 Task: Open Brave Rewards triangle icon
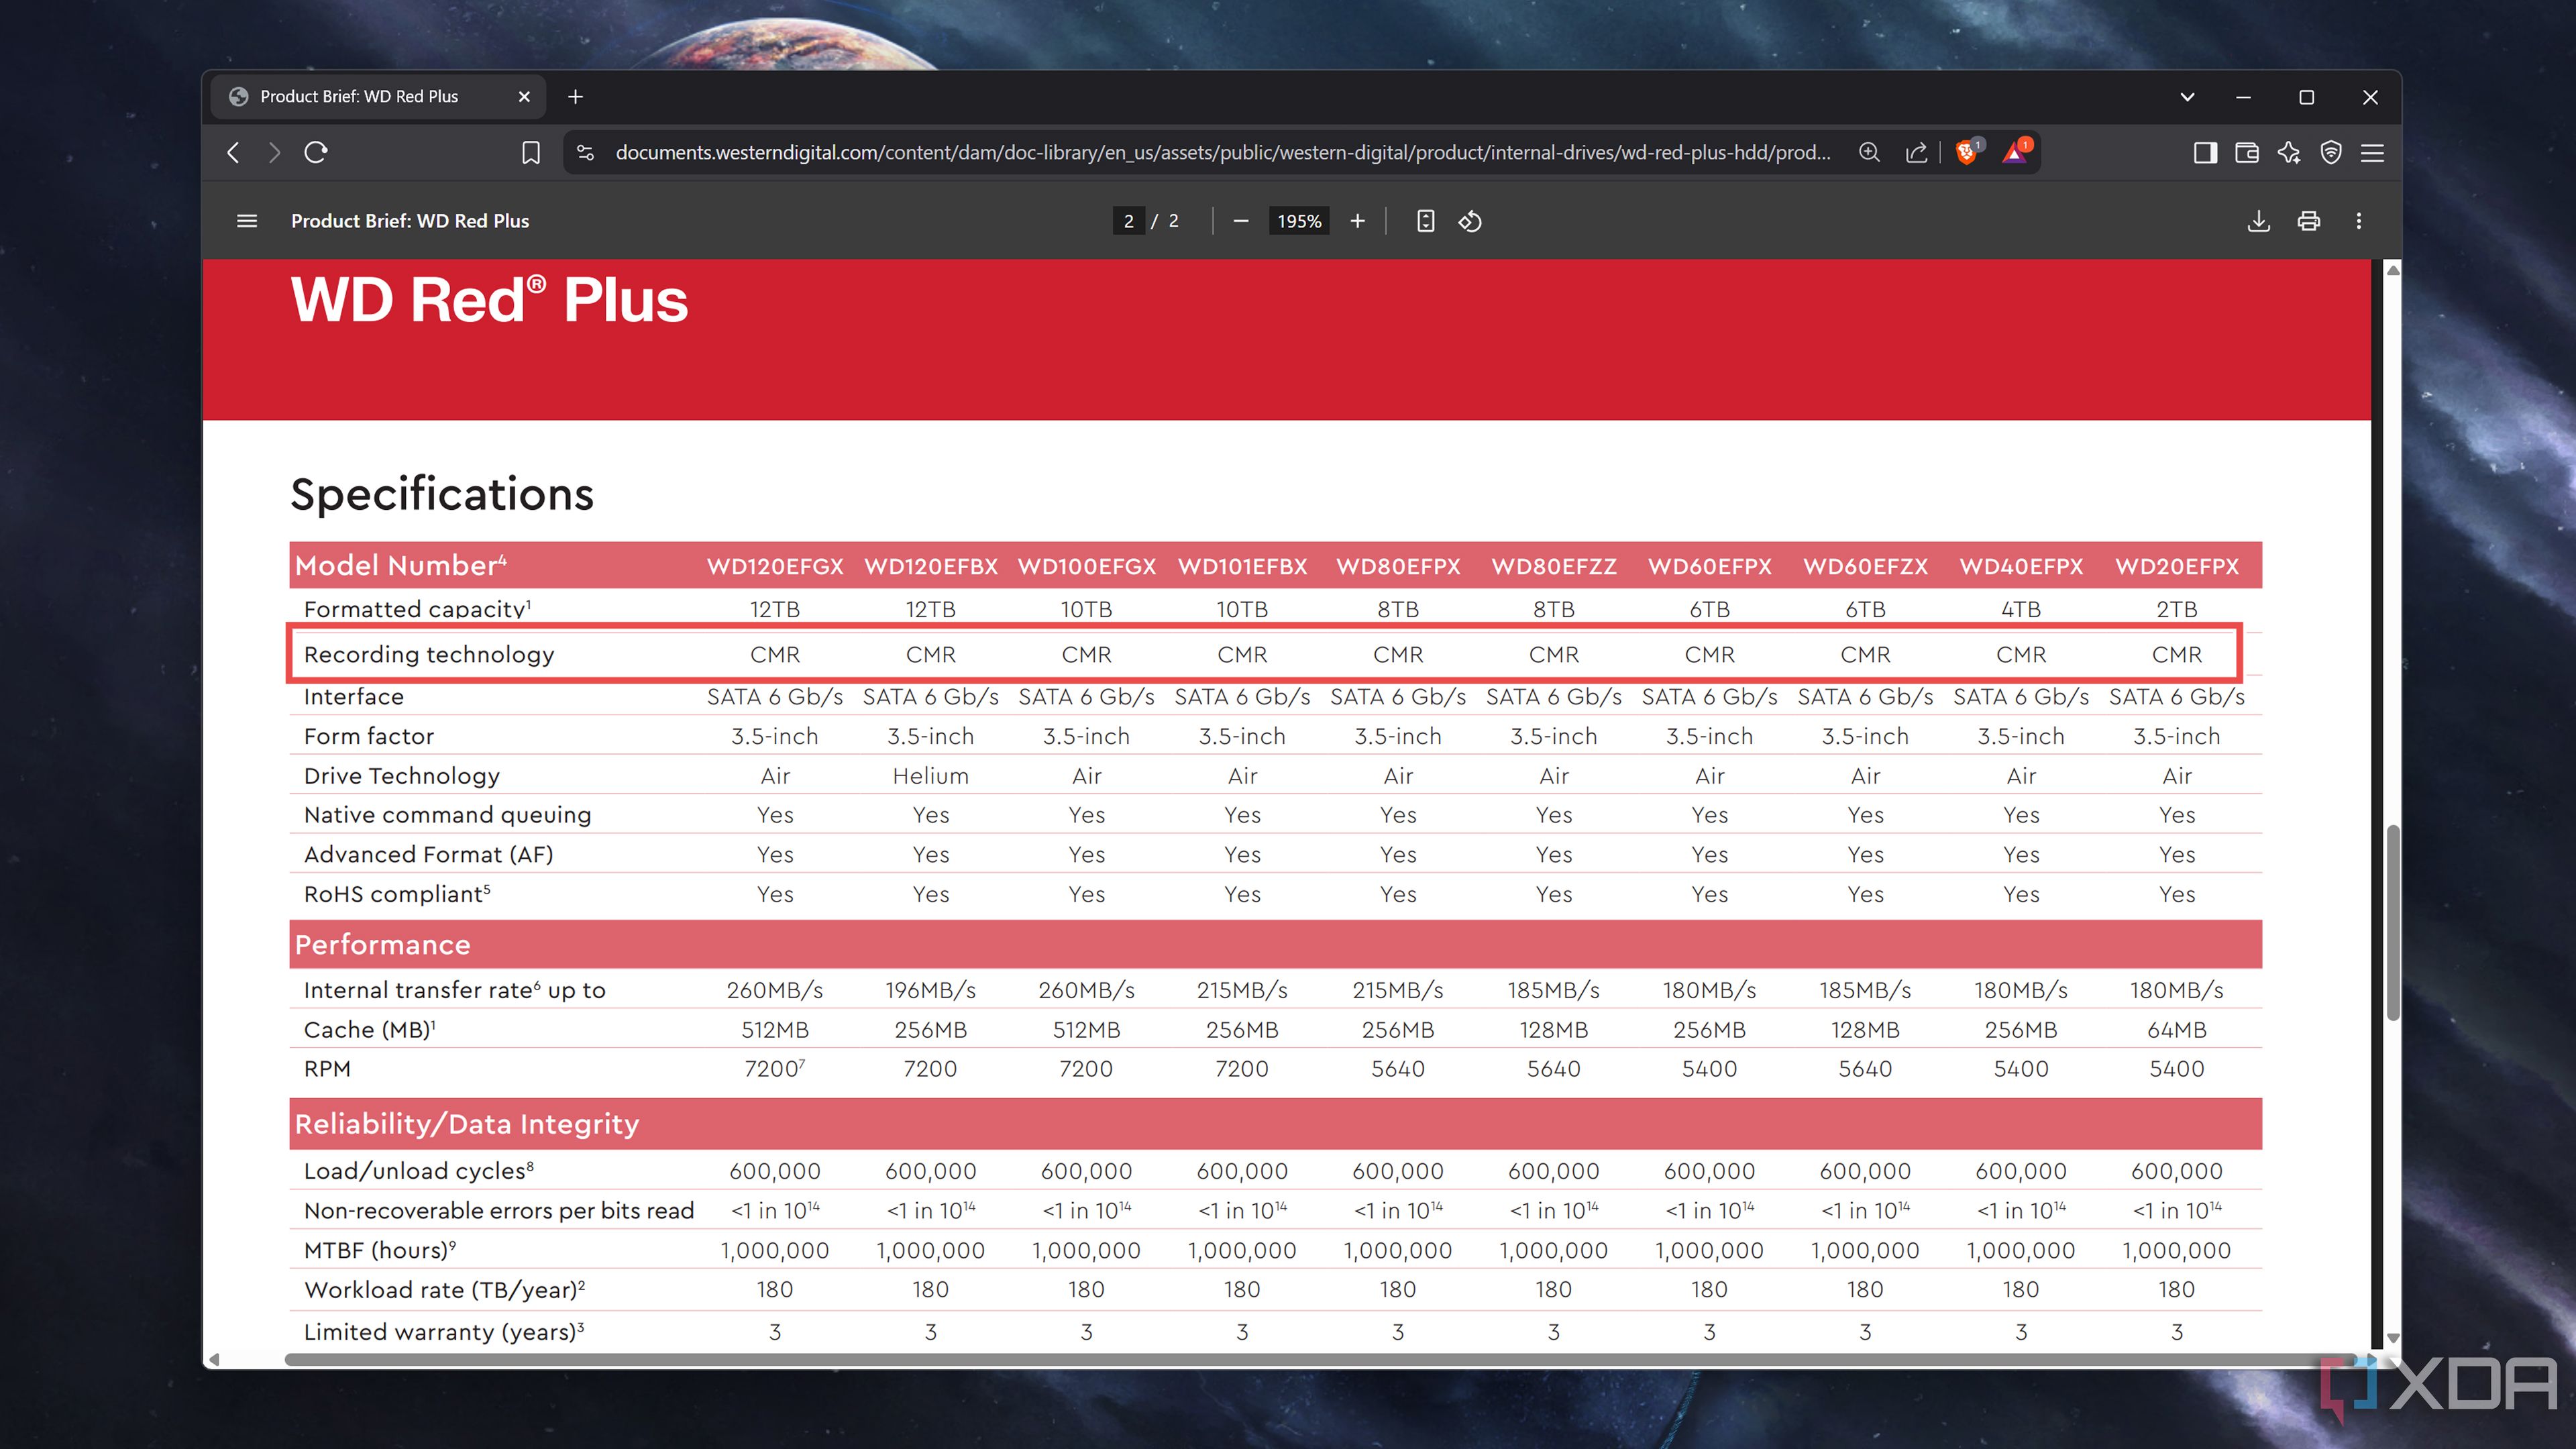[2015, 152]
